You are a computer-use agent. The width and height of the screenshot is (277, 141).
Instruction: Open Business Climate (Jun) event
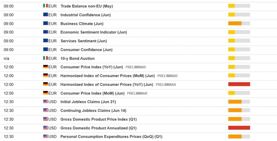click(82, 24)
